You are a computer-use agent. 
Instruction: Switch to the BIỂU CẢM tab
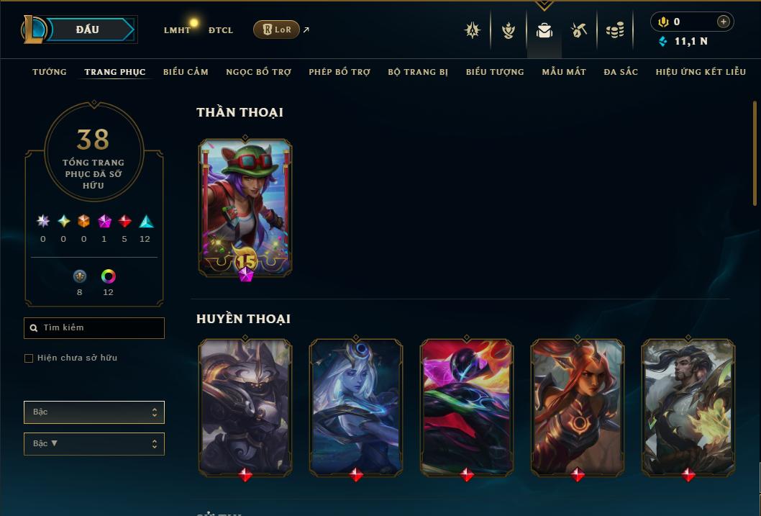pos(186,72)
